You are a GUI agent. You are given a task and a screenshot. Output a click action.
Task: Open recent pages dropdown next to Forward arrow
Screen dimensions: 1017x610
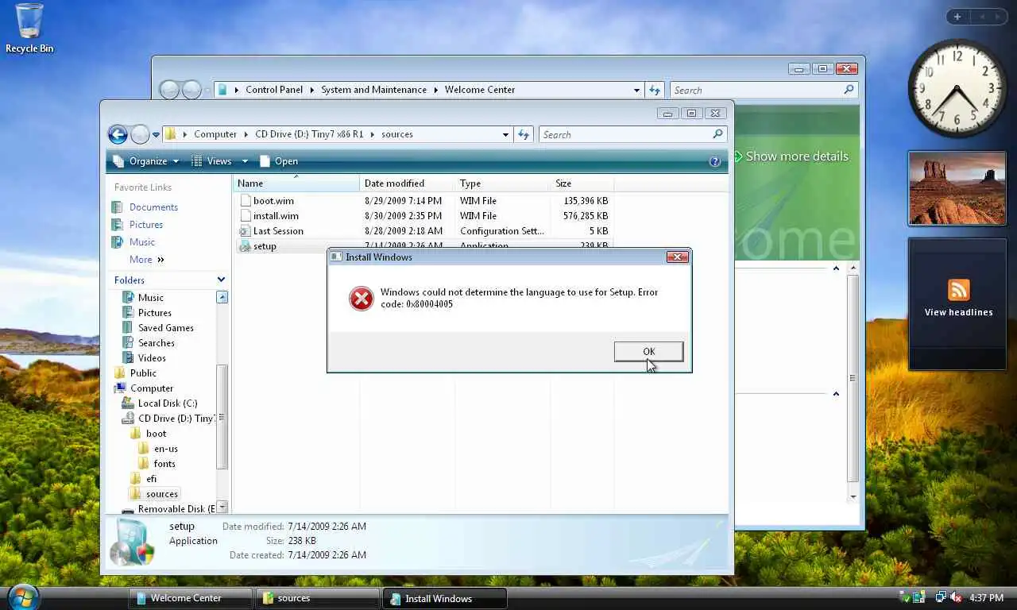[x=156, y=135]
